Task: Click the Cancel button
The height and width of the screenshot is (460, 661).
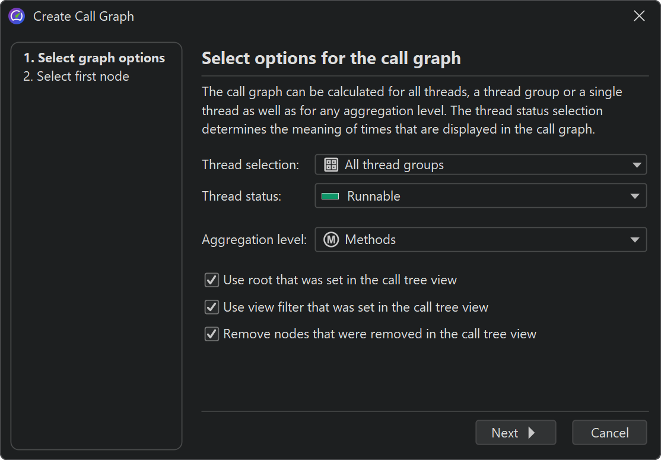Action: pyautogui.click(x=609, y=433)
